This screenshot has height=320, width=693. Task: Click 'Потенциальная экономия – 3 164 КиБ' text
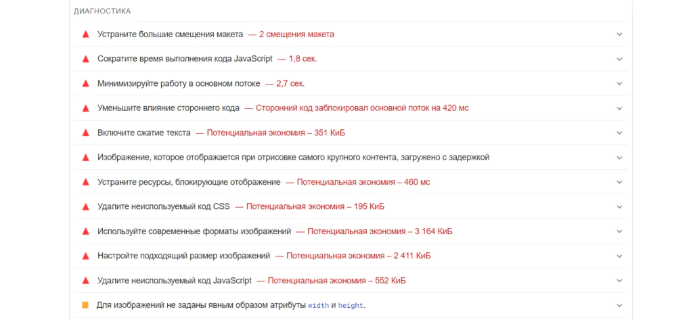click(x=380, y=231)
